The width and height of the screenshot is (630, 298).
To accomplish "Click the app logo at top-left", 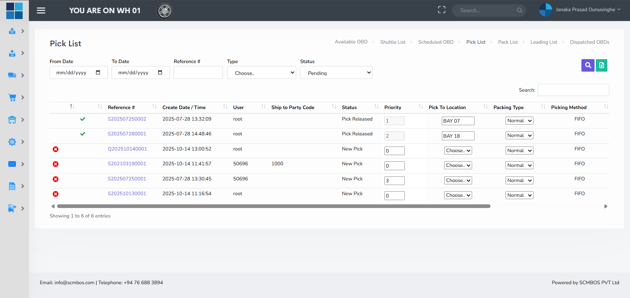I will coord(14,11).
